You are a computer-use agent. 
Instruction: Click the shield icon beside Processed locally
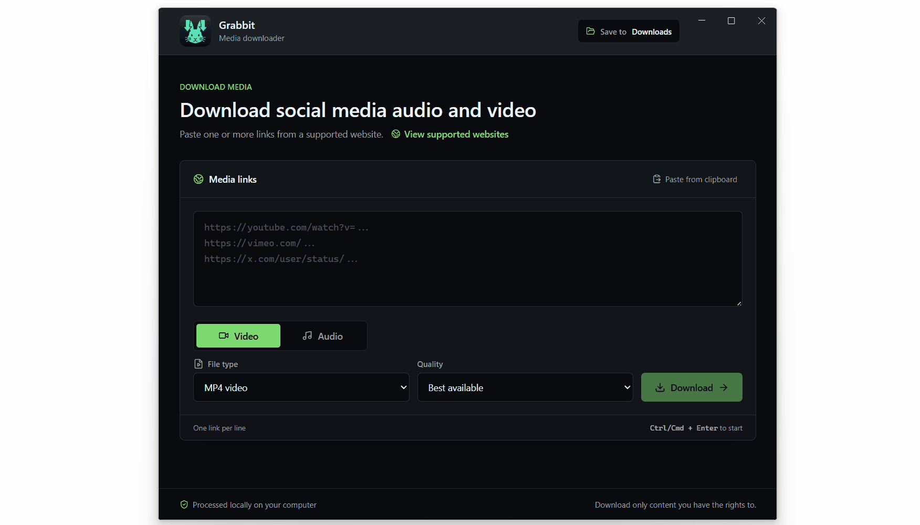[184, 505]
